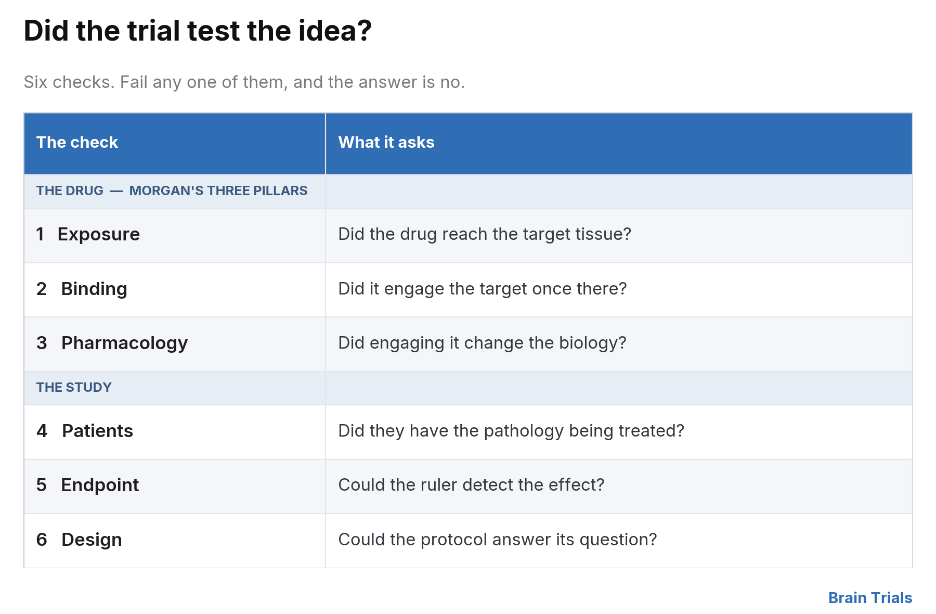
Task: Click 'What it asks' column header
Action: point(386,142)
